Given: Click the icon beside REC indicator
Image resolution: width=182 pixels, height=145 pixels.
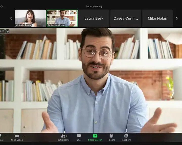Looking at the screenshot, I should [7, 31].
